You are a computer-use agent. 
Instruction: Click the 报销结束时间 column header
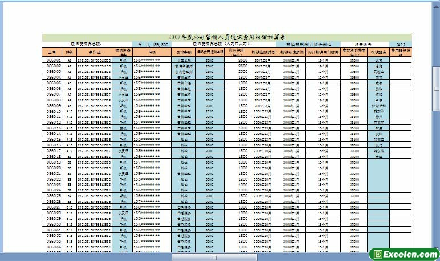[292, 52]
